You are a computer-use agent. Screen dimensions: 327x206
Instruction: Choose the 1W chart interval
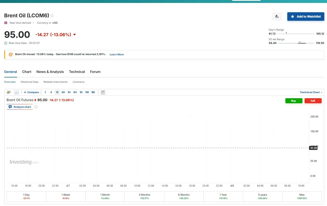(x=87, y=92)
